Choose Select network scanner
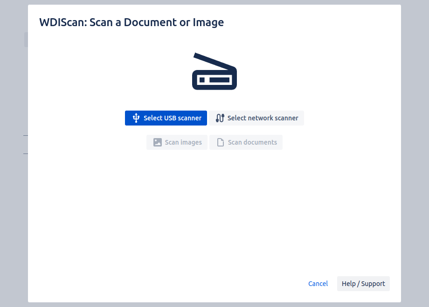429x307 pixels. [256, 118]
